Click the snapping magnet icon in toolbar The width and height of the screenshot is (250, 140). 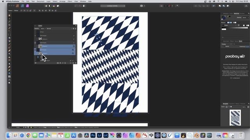click(169, 6)
